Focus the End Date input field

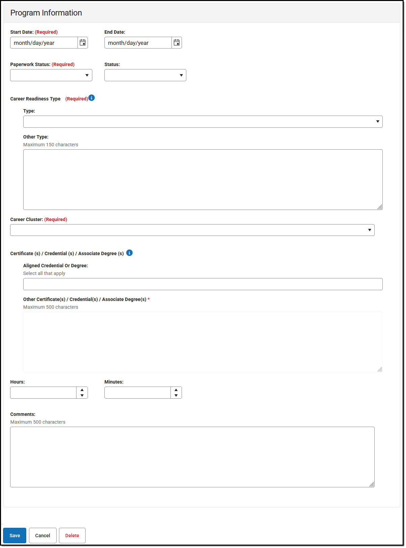pos(138,43)
